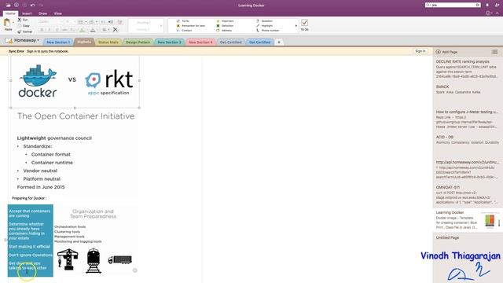Apply the Contact tag
Viewport: 503px width, 283px height.
184,31
